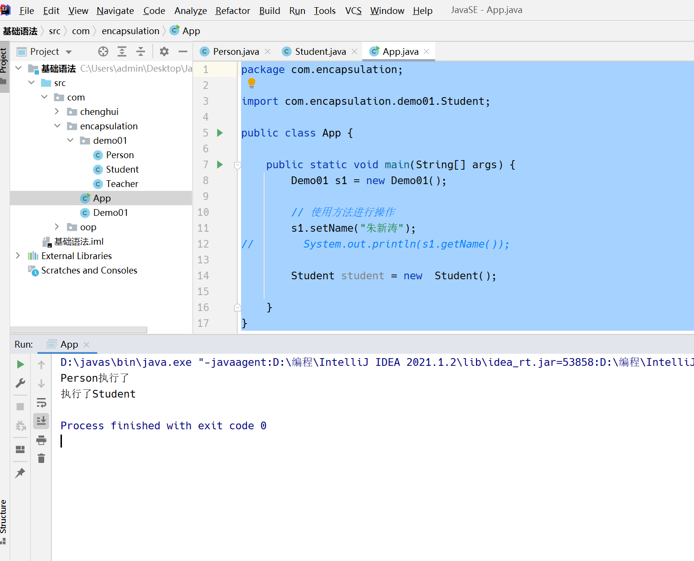Open the Build menu

coord(269,11)
